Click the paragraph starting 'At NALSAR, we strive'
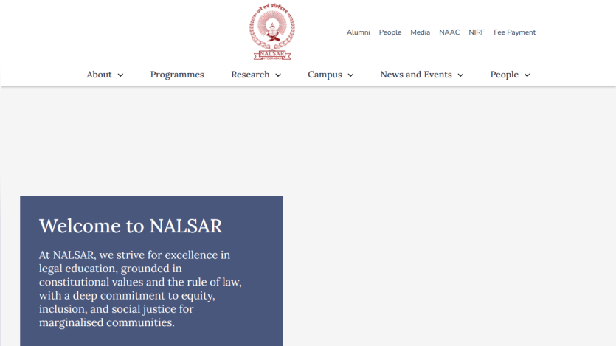This screenshot has width=616, height=346. 140,288
